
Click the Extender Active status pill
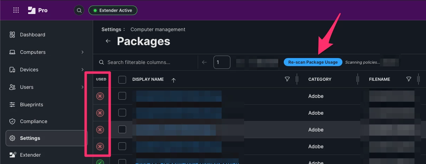(x=113, y=10)
